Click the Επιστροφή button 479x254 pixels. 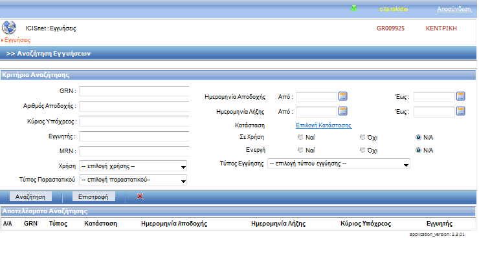pyautogui.click(x=93, y=196)
